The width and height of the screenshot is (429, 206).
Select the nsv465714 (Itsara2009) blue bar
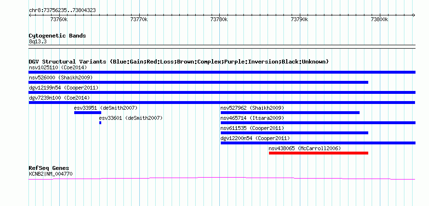[x=318, y=123]
